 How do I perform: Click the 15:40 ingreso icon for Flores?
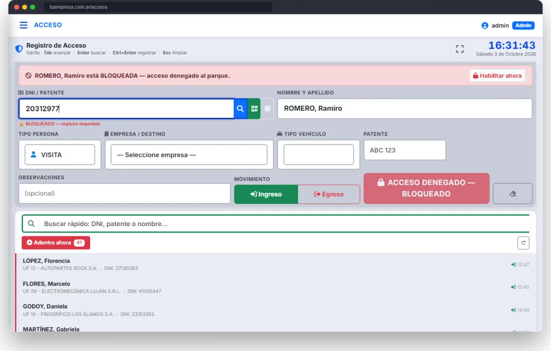513,287
